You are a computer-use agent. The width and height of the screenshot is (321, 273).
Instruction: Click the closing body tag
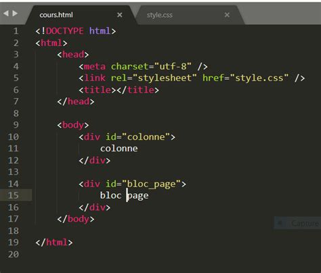pyautogui.click(x=76, y=219)
